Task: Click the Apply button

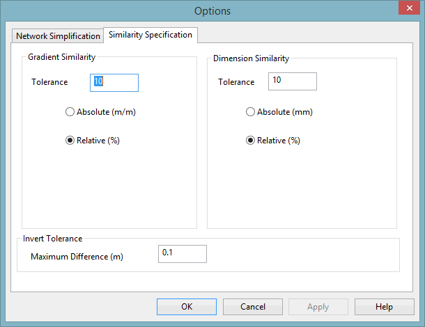Action: 318,307
